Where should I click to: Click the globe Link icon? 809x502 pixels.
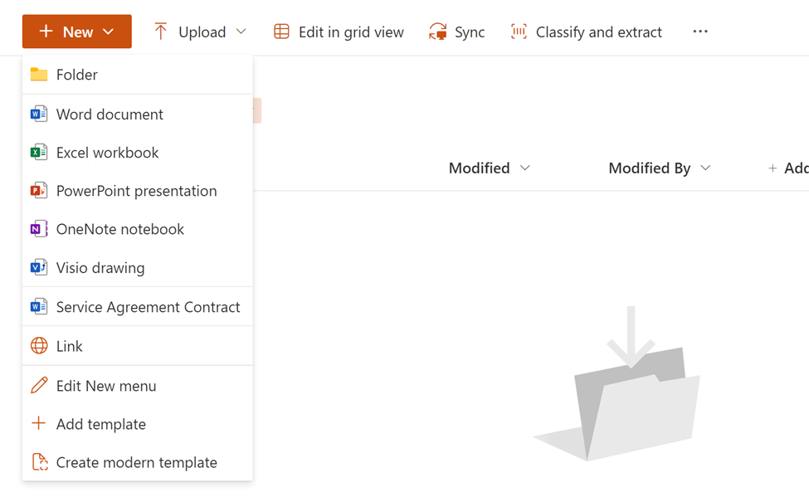[x=39, y=346]
